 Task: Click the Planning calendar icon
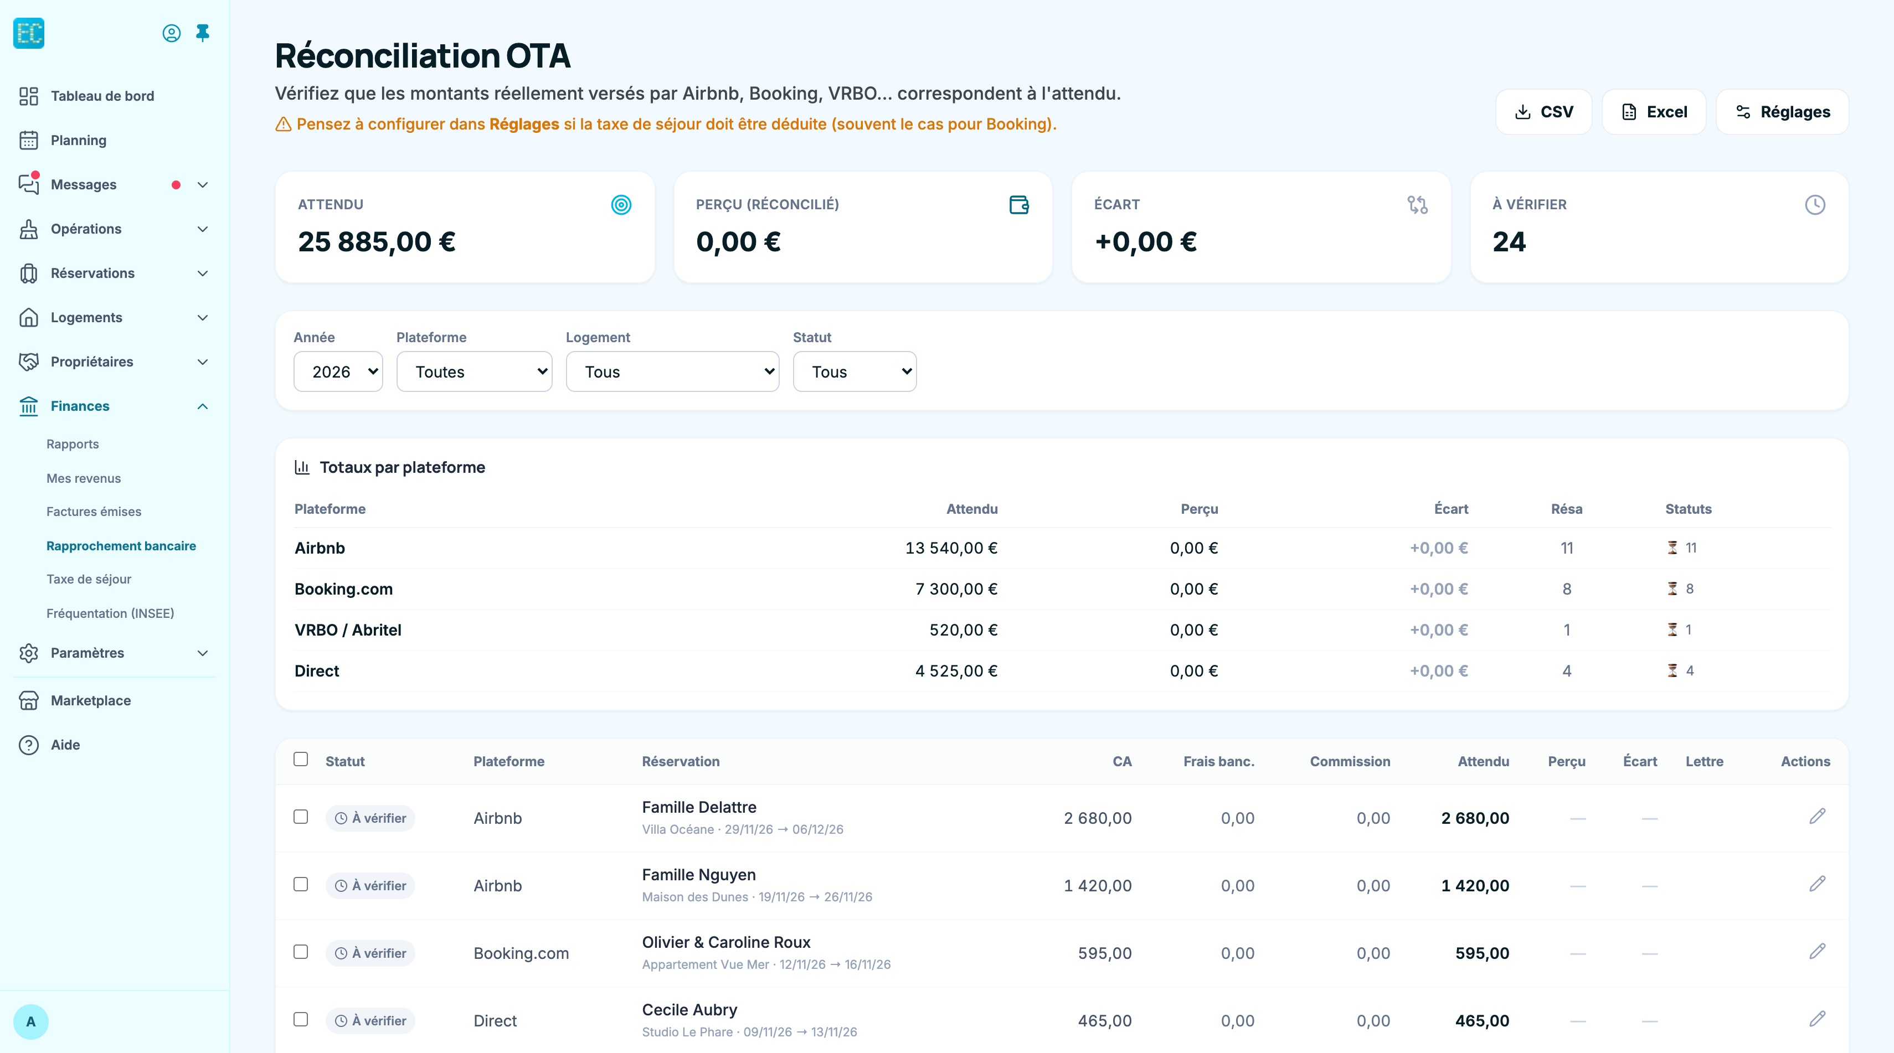[29, 141]
